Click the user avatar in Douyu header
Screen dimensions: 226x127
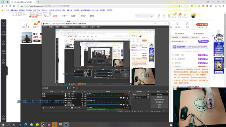point(193,16)
